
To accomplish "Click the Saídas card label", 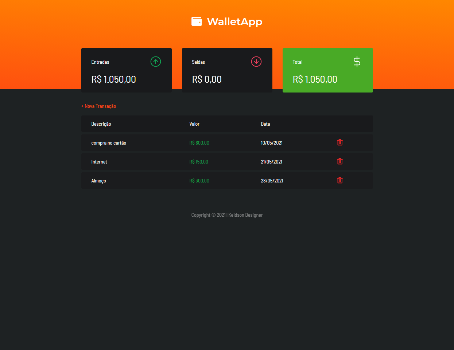I will [x=198, y=62].
